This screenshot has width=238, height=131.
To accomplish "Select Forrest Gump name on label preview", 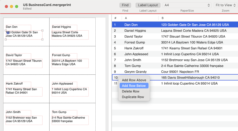I will tap(64, 56).
